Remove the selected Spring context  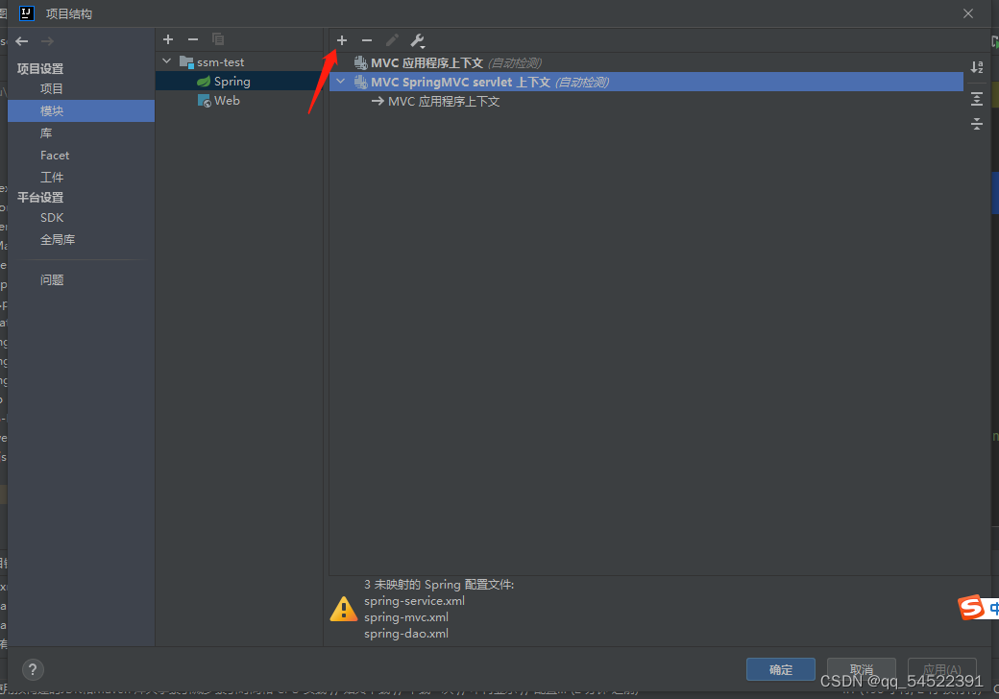tap(367, 40)
